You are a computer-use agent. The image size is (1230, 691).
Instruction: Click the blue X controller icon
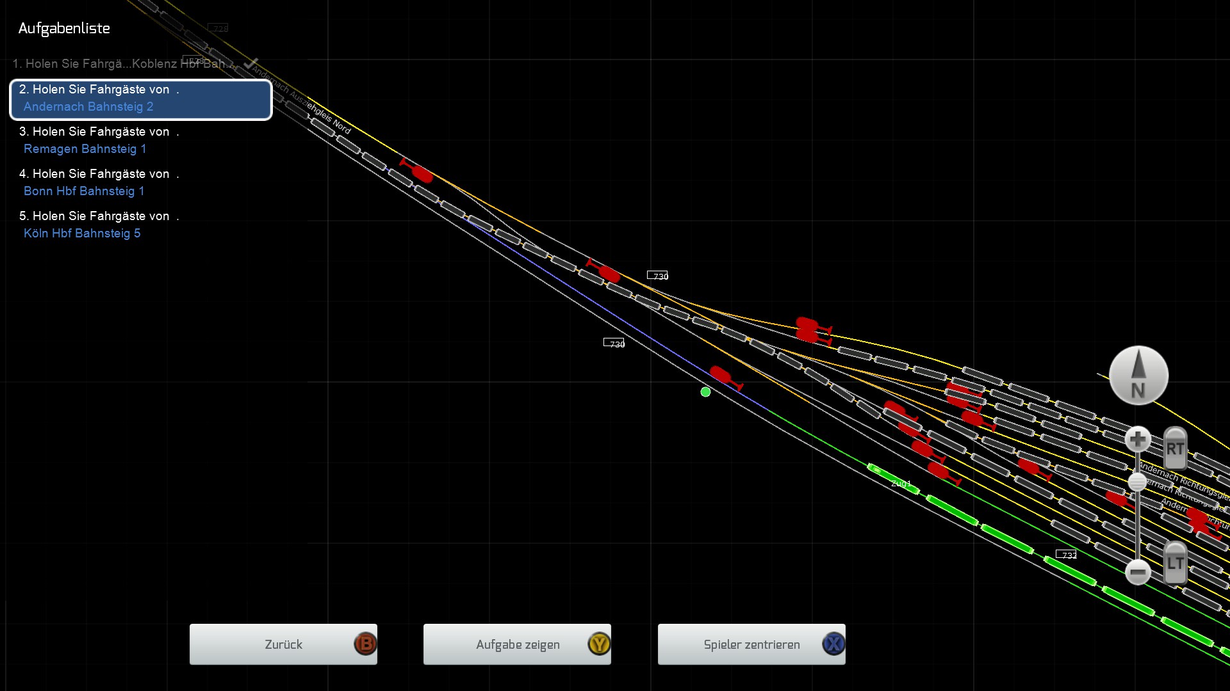click(833, 644)
